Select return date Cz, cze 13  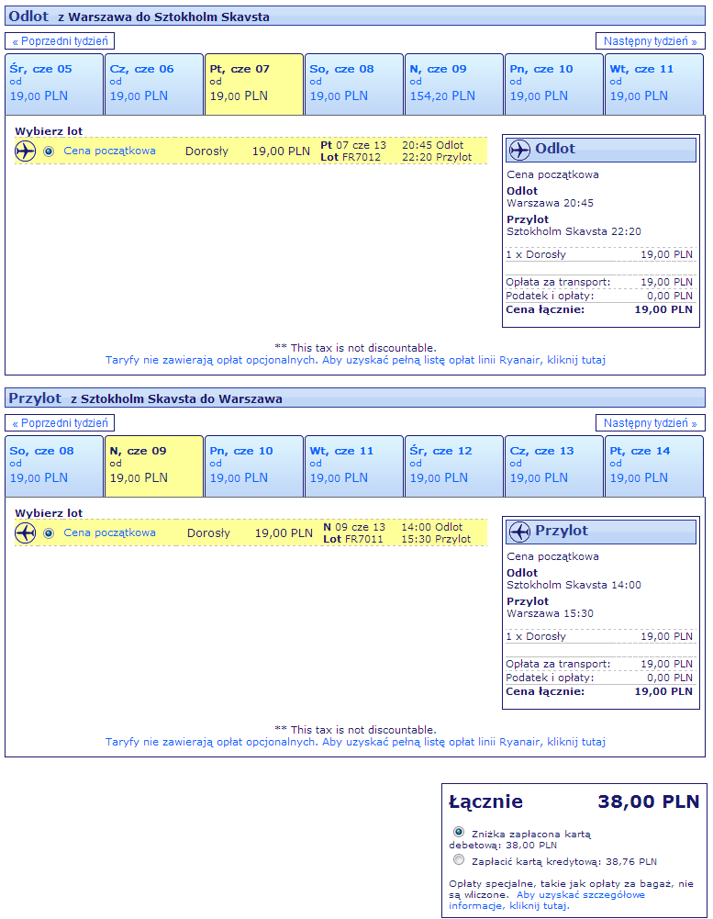click(554, 466)
